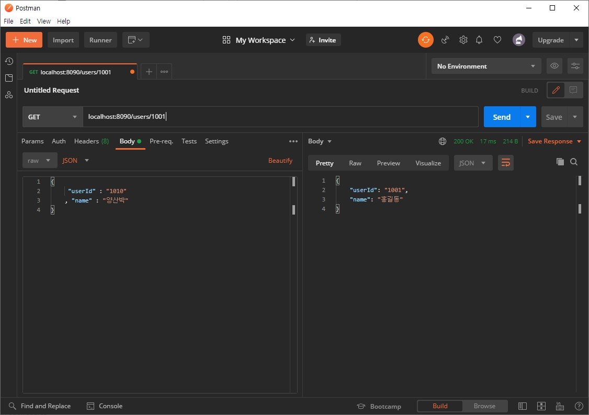Open tab options three-dots menu
Screen dimensions: 589x415
(164, 71)
